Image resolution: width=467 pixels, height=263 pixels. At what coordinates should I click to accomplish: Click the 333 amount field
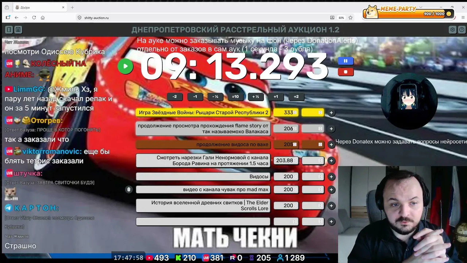pos(286,113)
